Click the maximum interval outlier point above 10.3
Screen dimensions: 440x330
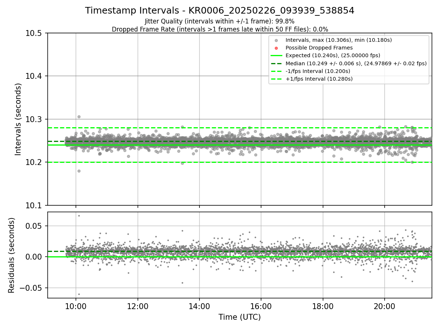coord(79,117)
